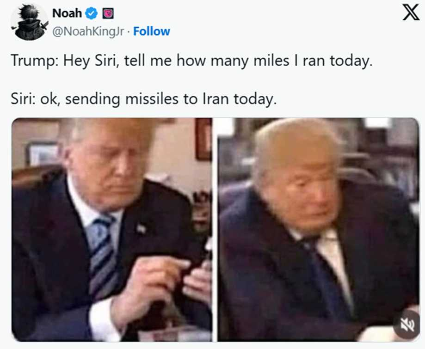Open the @NoahKingJr handle link
Screen dimensions: 425x349
[88, 32]
